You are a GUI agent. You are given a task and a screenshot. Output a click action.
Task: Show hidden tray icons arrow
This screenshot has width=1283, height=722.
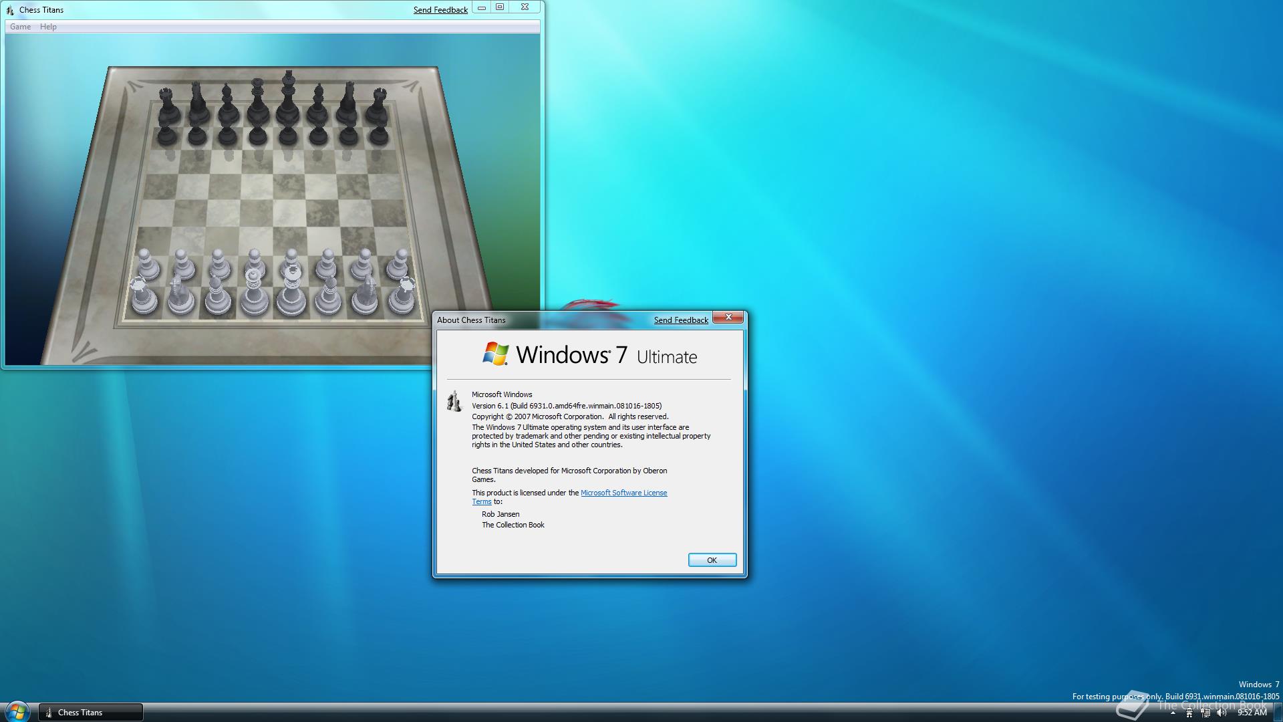1173,713
